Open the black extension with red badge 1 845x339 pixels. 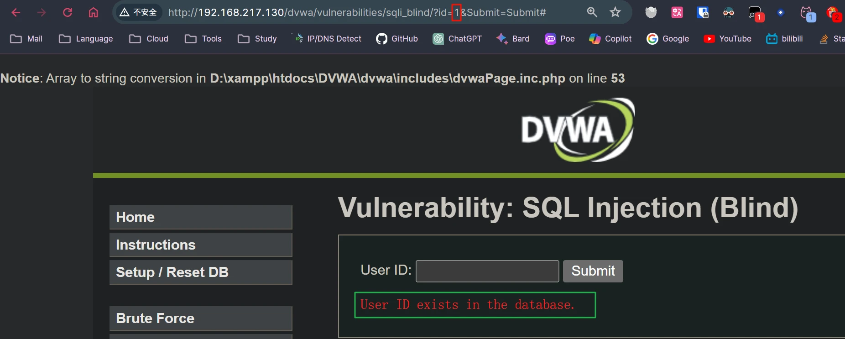(x=756, y=13)
